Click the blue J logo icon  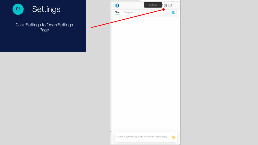117,6
